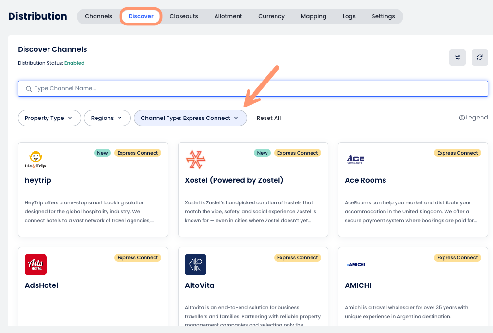This screenshot has width=493, height=333.
Task: Click the AltoVita description text
Action: click(253, 316)
